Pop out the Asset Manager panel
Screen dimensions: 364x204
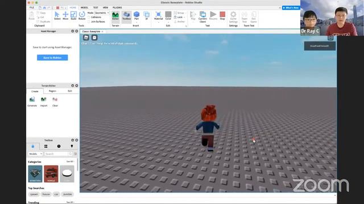pyautogui.click(x=73, y=31)
